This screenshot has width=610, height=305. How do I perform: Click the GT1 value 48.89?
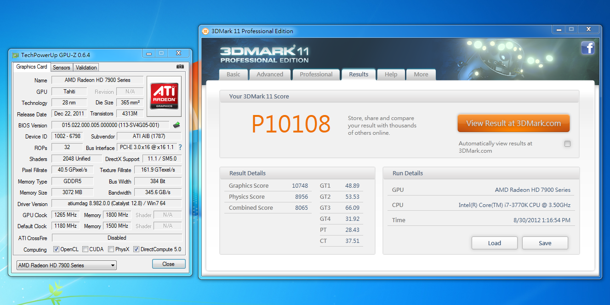click(x=352, y=186)
